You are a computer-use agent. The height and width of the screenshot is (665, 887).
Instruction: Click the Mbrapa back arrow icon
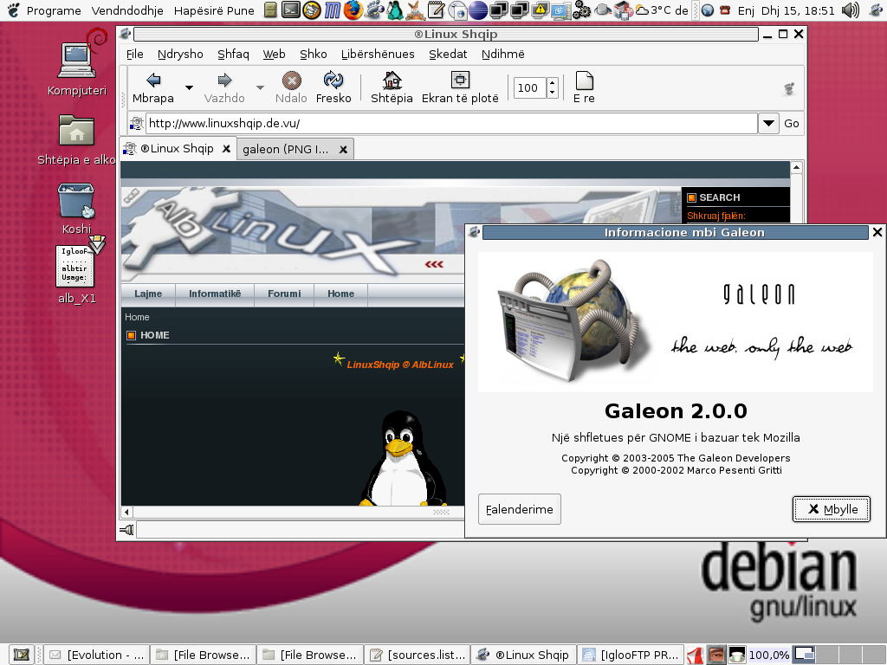coord(153,80)
